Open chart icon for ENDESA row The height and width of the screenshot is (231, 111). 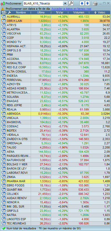(x=3, y=76)
